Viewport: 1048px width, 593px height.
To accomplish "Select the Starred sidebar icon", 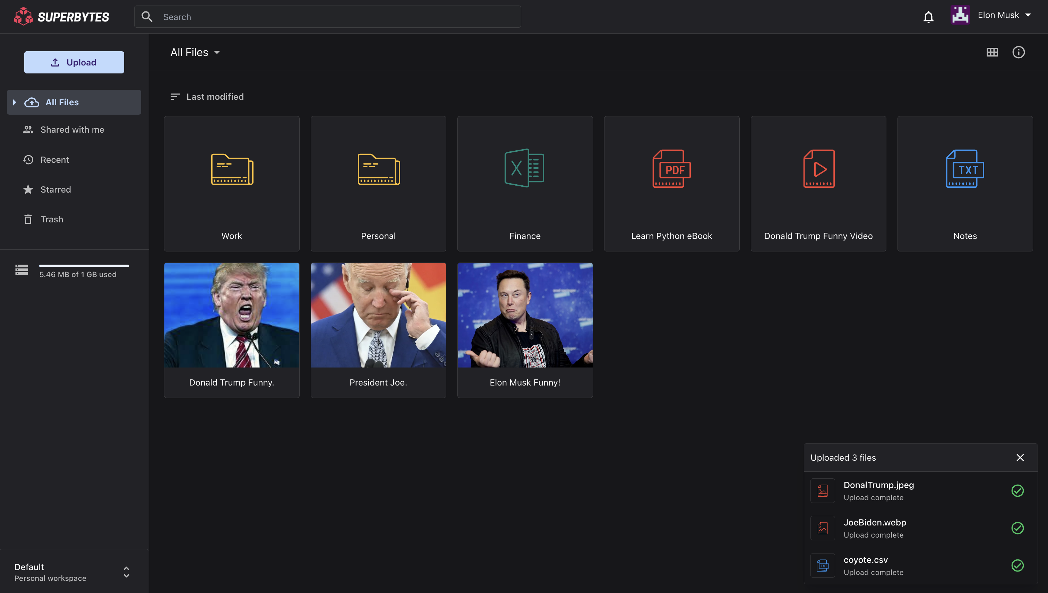I will pos(28,189).
